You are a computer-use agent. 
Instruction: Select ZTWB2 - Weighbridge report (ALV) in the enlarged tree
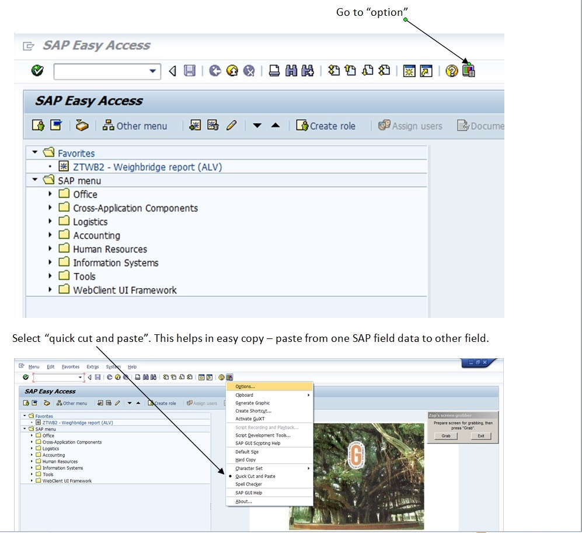click(147, 167)
